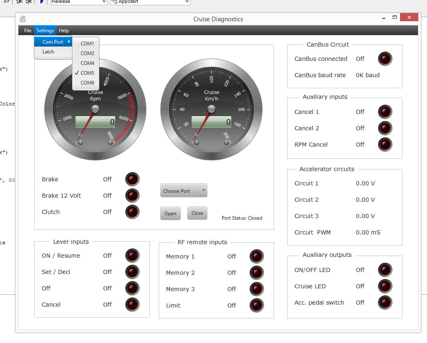Viewport: 427px width, 343px height.
Task: Click the ON/OFF LED indicator
Action: tap(385, 270)
